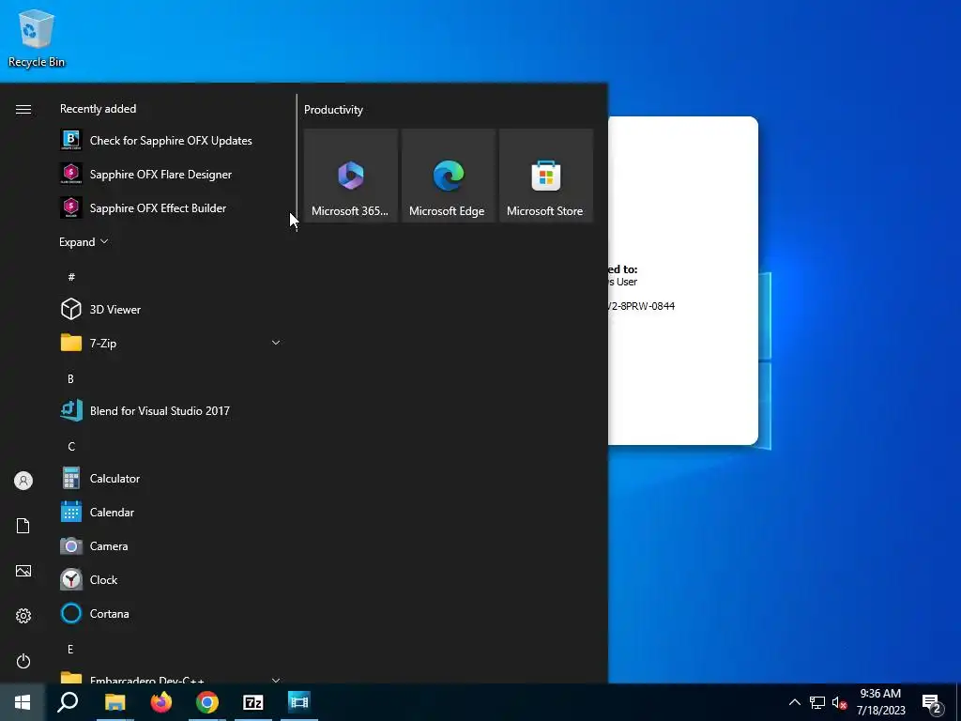Launch Check for Sapphire OFX Updates

tap(171, 141)
